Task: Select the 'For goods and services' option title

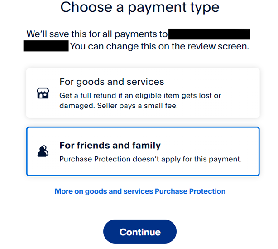Action: pyautogui.click(x=112, y=82)
